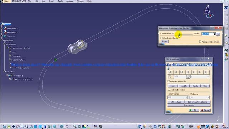This screenshot has height=129, width=229.
Task: Click the Normal View icon
Action: pyautogui.click(x=31, y=126)
